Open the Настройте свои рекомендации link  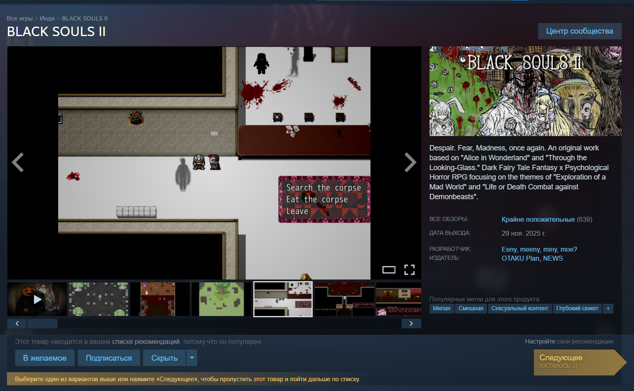[x=569, y=341]
